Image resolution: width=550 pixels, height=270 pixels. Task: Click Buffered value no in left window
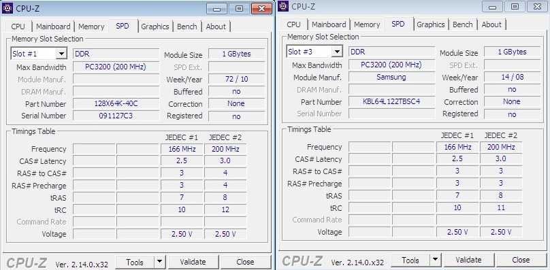pos(236,92)
